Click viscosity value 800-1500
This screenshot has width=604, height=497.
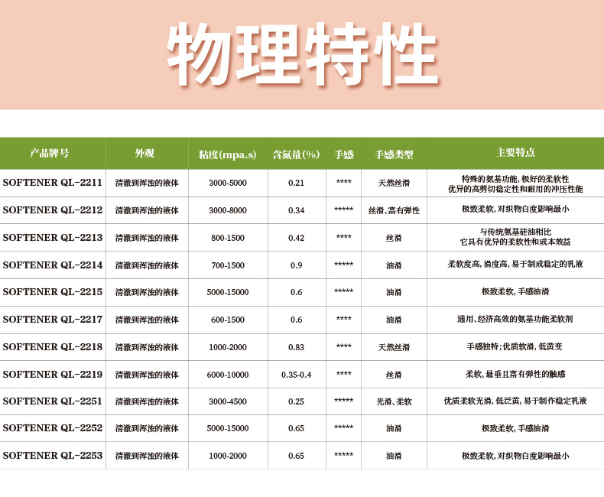(x=228, y=238)
